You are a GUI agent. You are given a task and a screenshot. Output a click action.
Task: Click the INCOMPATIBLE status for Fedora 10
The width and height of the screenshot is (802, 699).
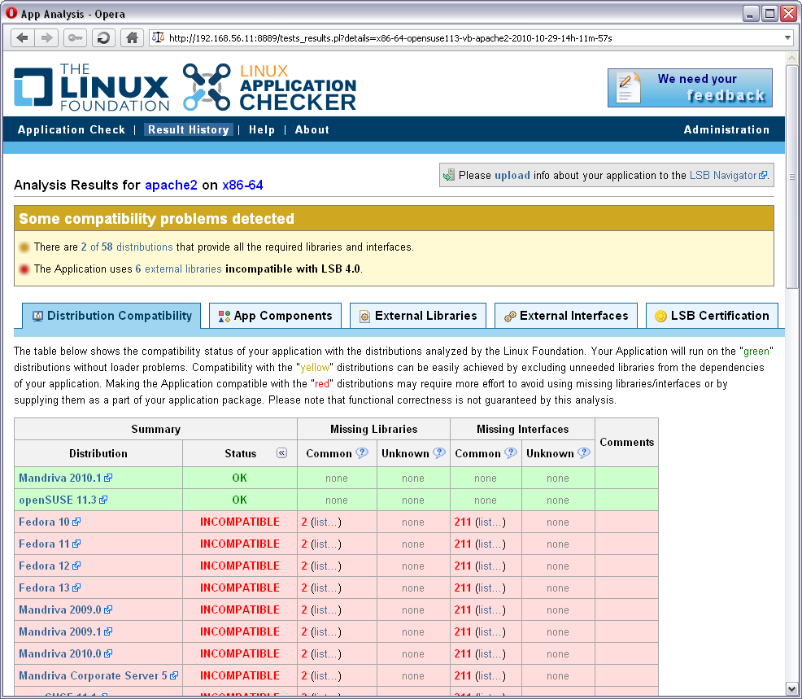(240, 522)
